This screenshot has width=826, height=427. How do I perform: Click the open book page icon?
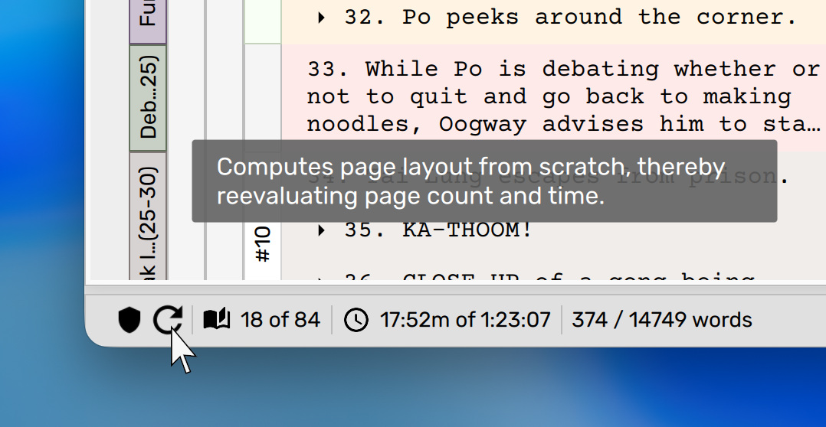217,320
